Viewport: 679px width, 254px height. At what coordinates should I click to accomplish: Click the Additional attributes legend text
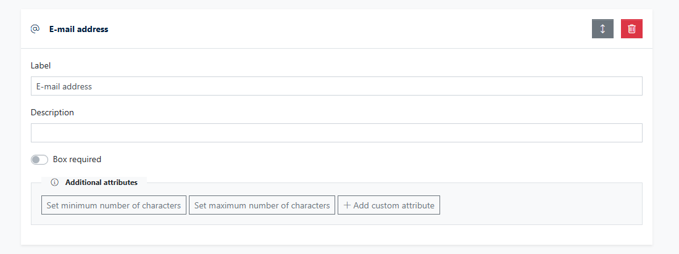[x=101, y=182]
